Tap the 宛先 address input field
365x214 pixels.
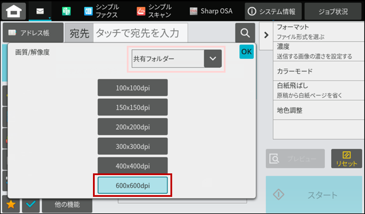[141, 33]
